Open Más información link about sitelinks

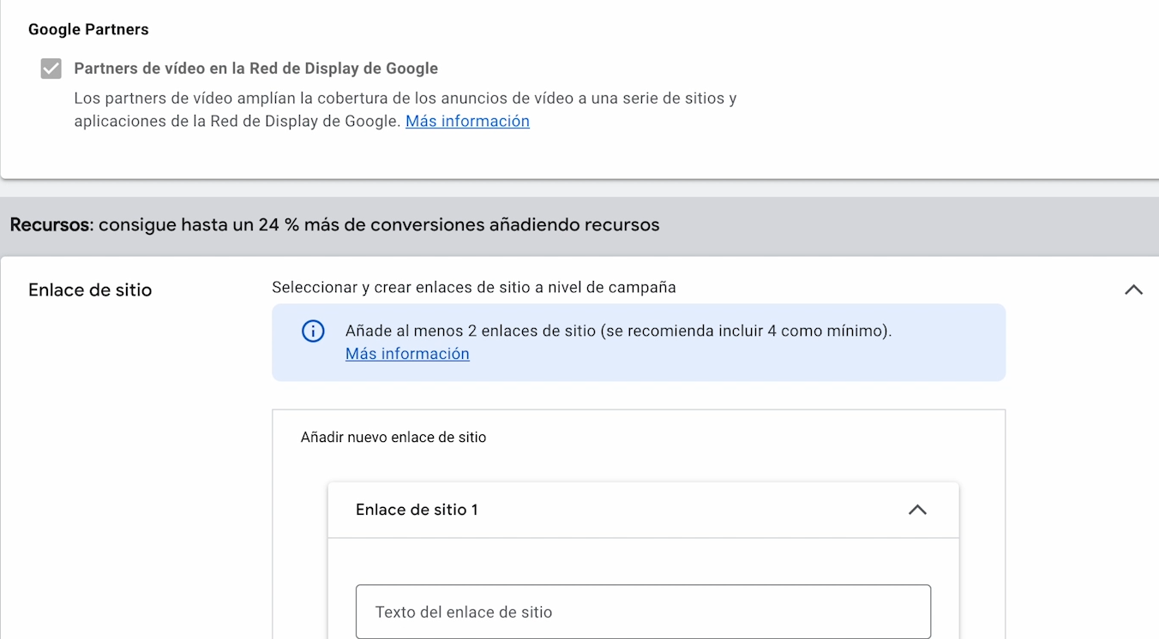pyautogui.click(x=407, y=354)
